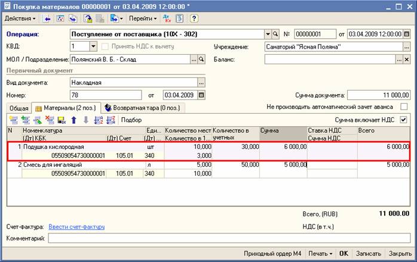Move the row up with blue arrow

tap(74, 120)
